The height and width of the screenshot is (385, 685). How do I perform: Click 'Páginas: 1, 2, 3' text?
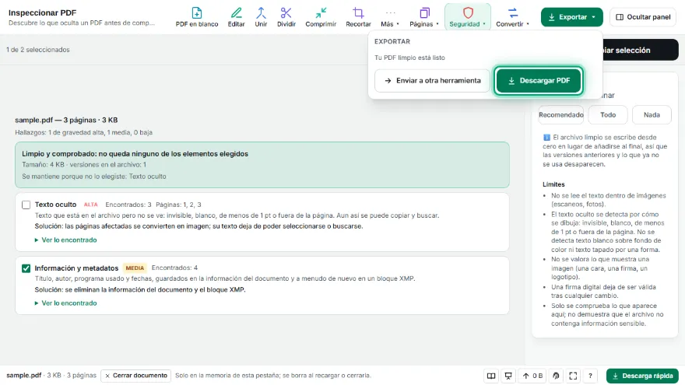(179, 205)
